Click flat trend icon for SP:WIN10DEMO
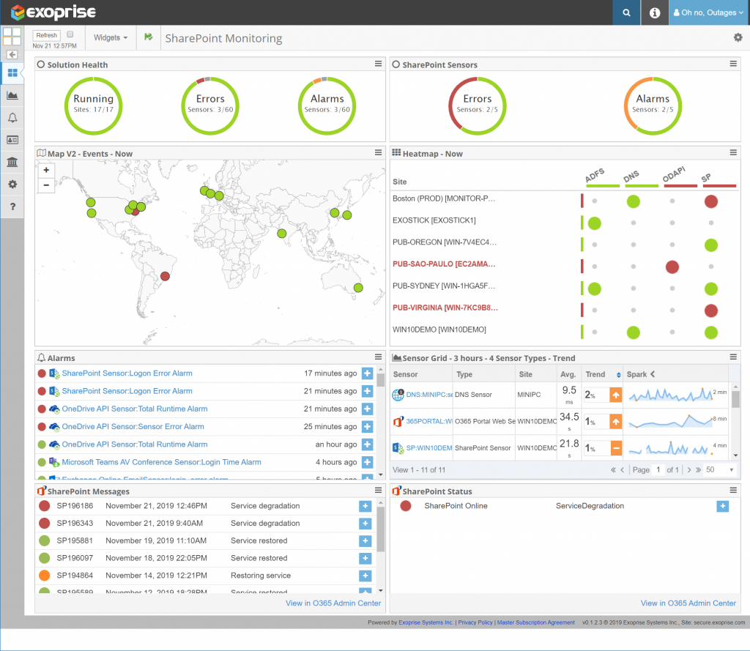750x651 pixels. point(615,448)
